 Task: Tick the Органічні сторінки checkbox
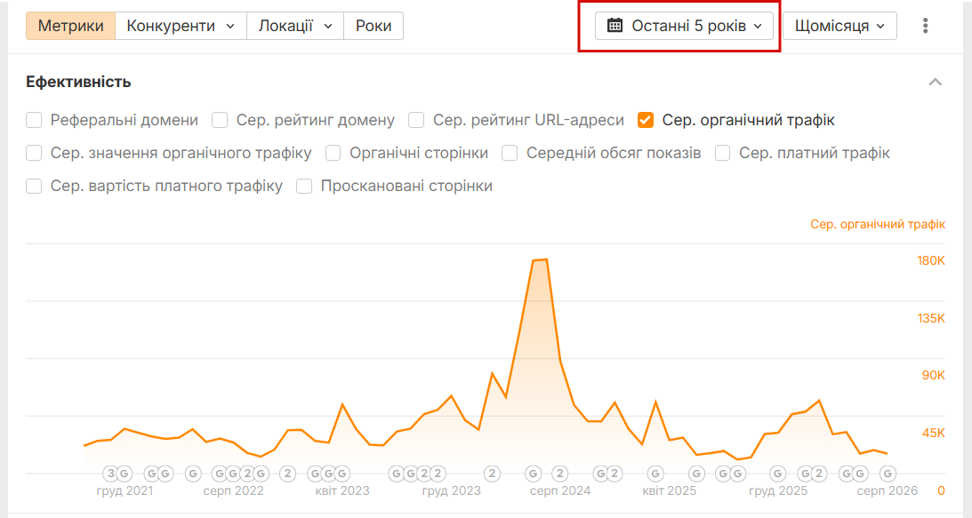tap(333, 153)
